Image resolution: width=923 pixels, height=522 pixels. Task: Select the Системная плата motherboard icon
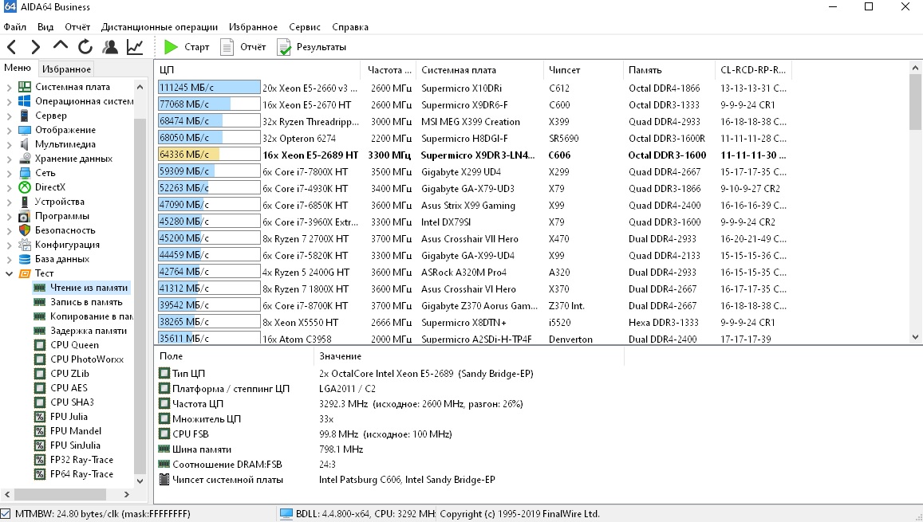tap(25, 87)
